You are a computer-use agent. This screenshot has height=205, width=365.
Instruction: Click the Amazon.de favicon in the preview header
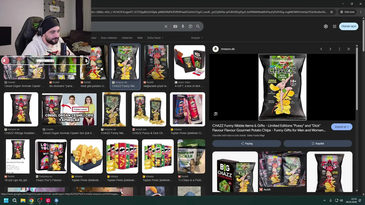[216, 49]
